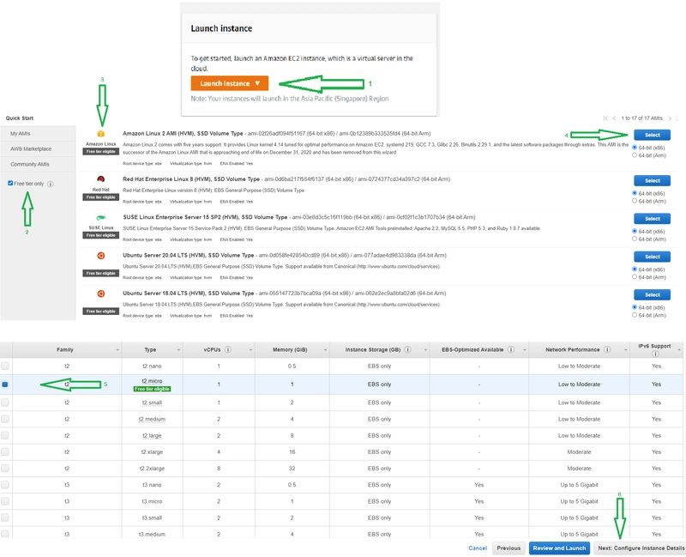
Task: Select the Ubuntu Server 20.04 LTS AMI
Action: tap(652, 257)
